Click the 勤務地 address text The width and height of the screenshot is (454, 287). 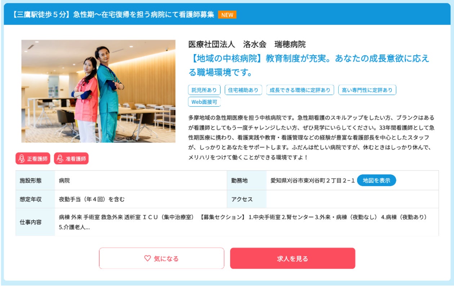coord(313,180)
